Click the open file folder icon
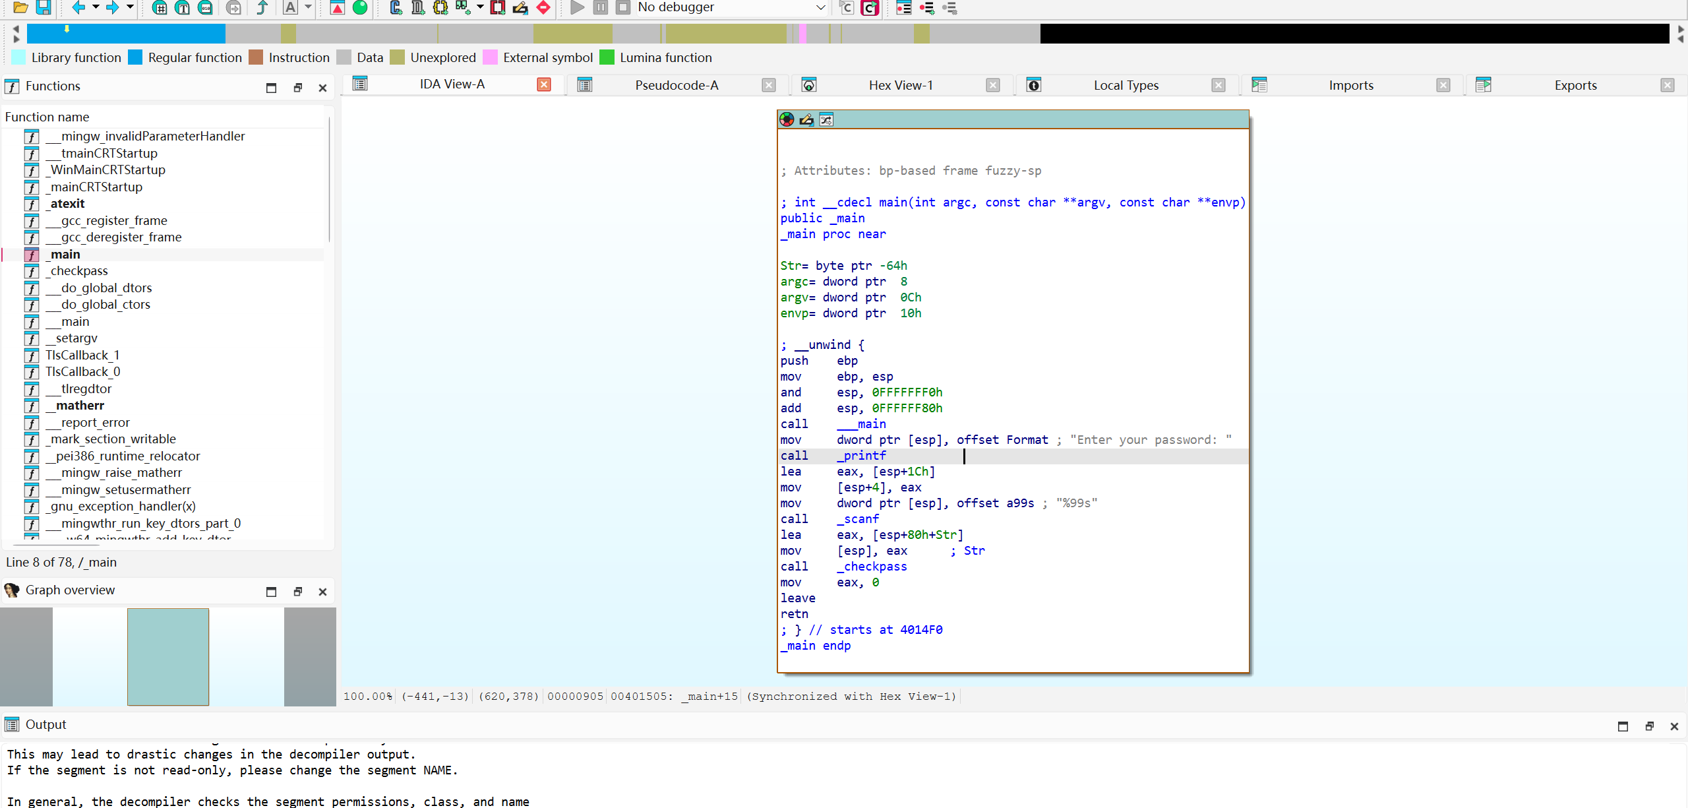1688x808 pixels. (x=20, y=7)
